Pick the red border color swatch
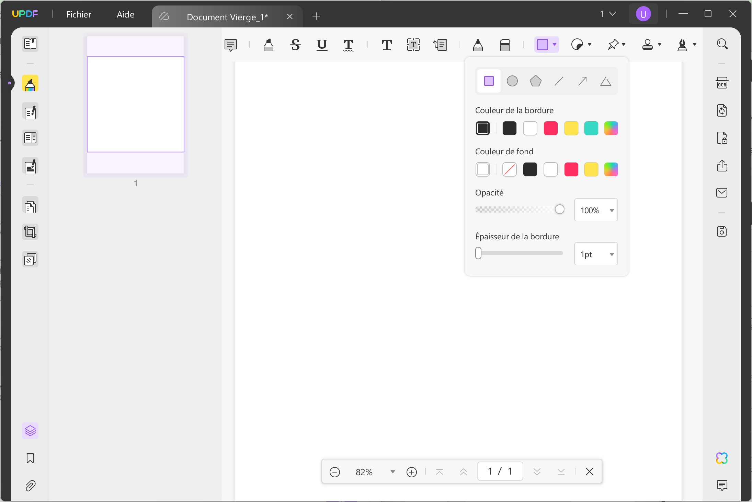The width and height of the screenshot is (752, 502). 551,128
